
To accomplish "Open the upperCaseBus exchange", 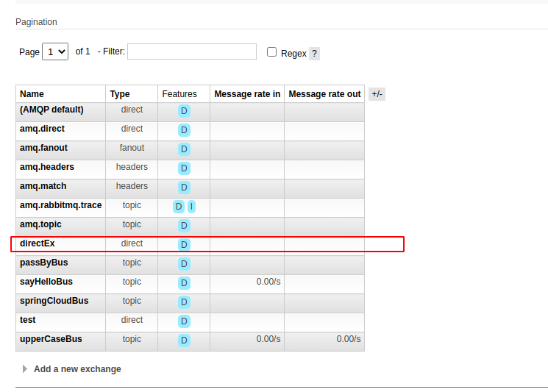I will pos(51,339).
